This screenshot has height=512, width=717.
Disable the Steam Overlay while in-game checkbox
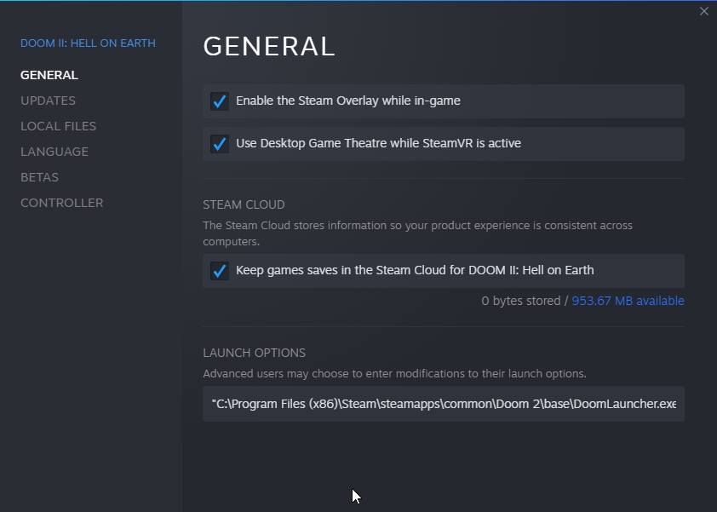(220, 101)
